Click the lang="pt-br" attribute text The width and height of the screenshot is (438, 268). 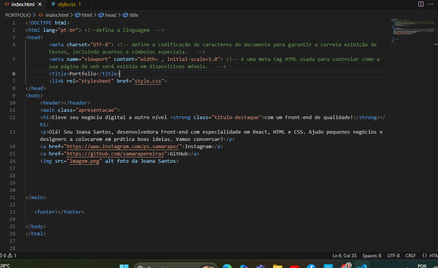[x=61, y=30]
